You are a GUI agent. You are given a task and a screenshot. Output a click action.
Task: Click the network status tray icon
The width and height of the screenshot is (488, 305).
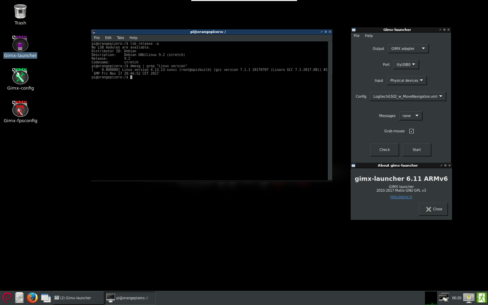point(444,298)
